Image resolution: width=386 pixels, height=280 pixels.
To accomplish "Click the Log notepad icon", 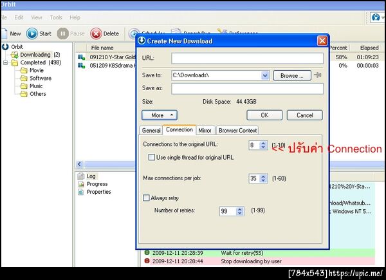I will pos(81,176).
